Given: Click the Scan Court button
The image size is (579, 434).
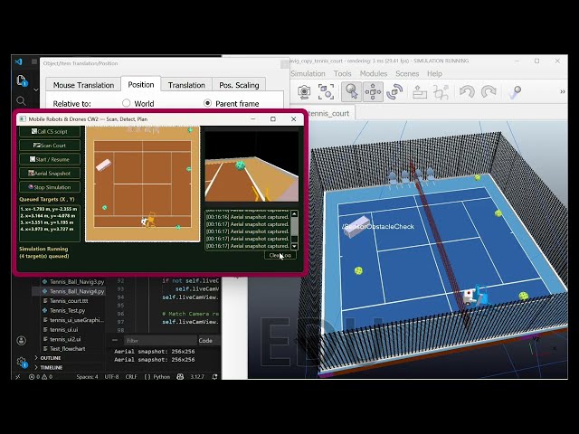Looking at the screenshot, I should (50, 146).
